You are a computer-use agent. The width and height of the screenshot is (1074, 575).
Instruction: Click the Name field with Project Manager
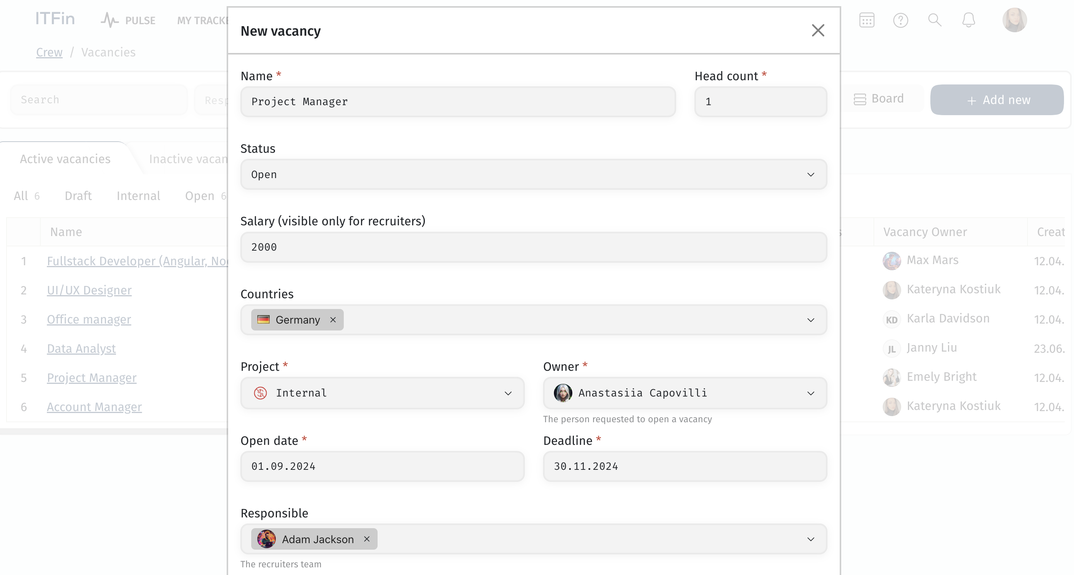point(458,102)
